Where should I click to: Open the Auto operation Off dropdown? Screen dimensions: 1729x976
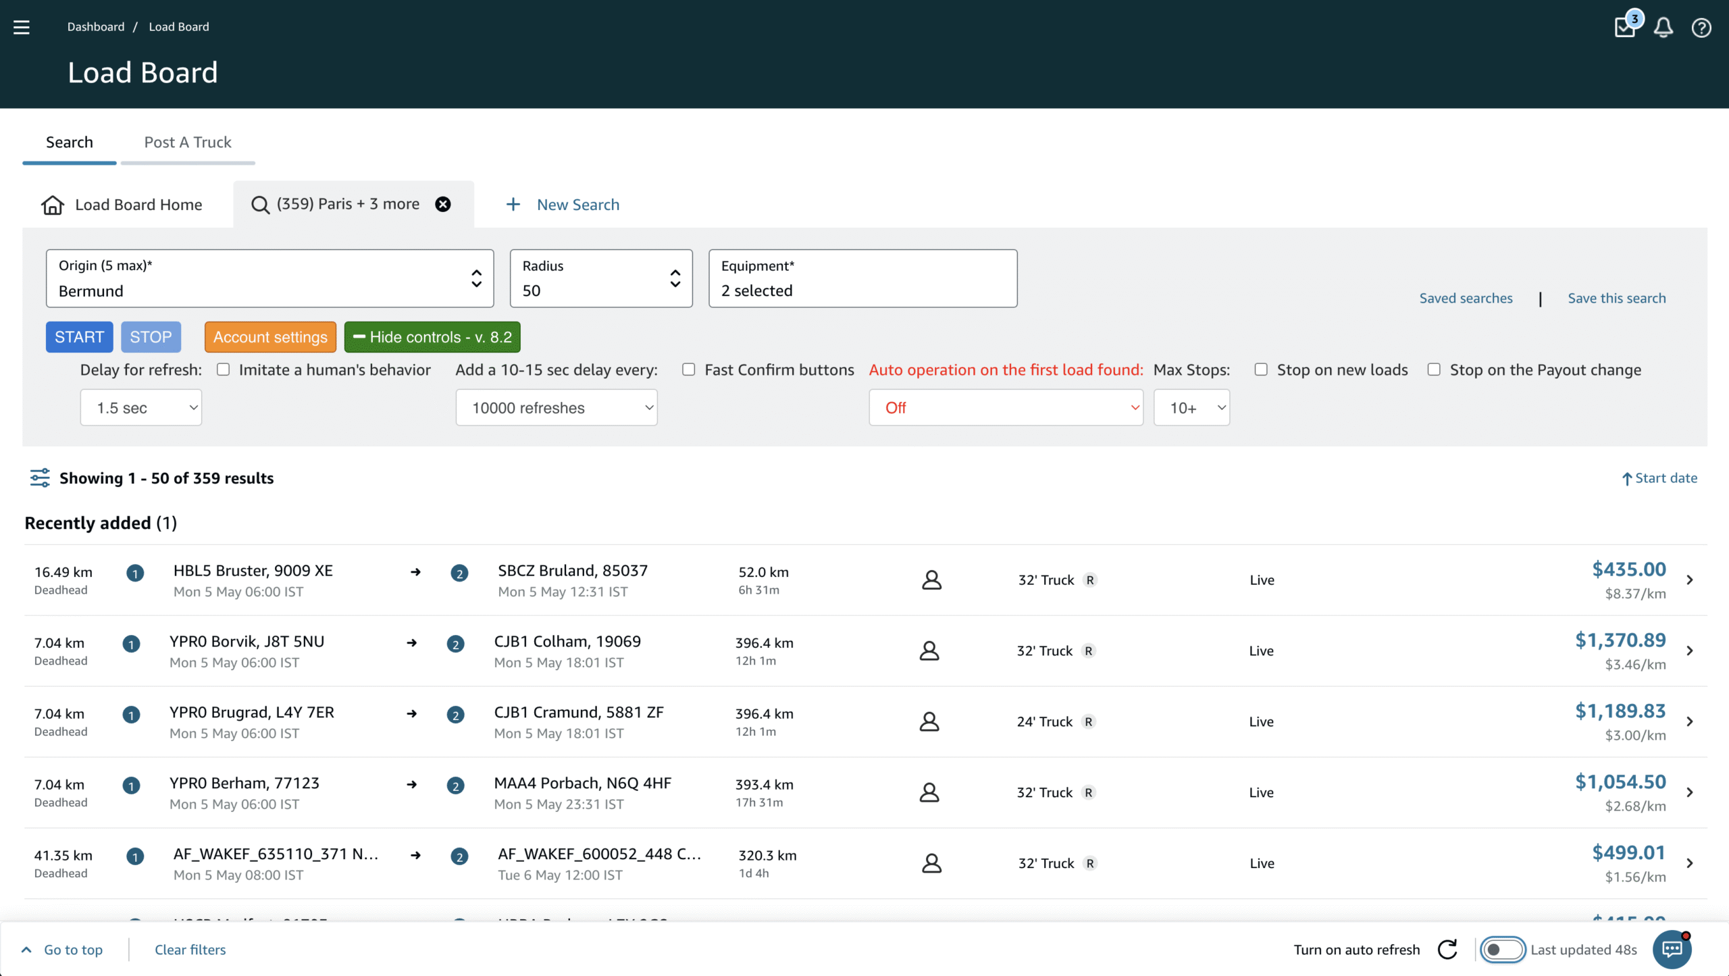click(x=1006, y=407)
